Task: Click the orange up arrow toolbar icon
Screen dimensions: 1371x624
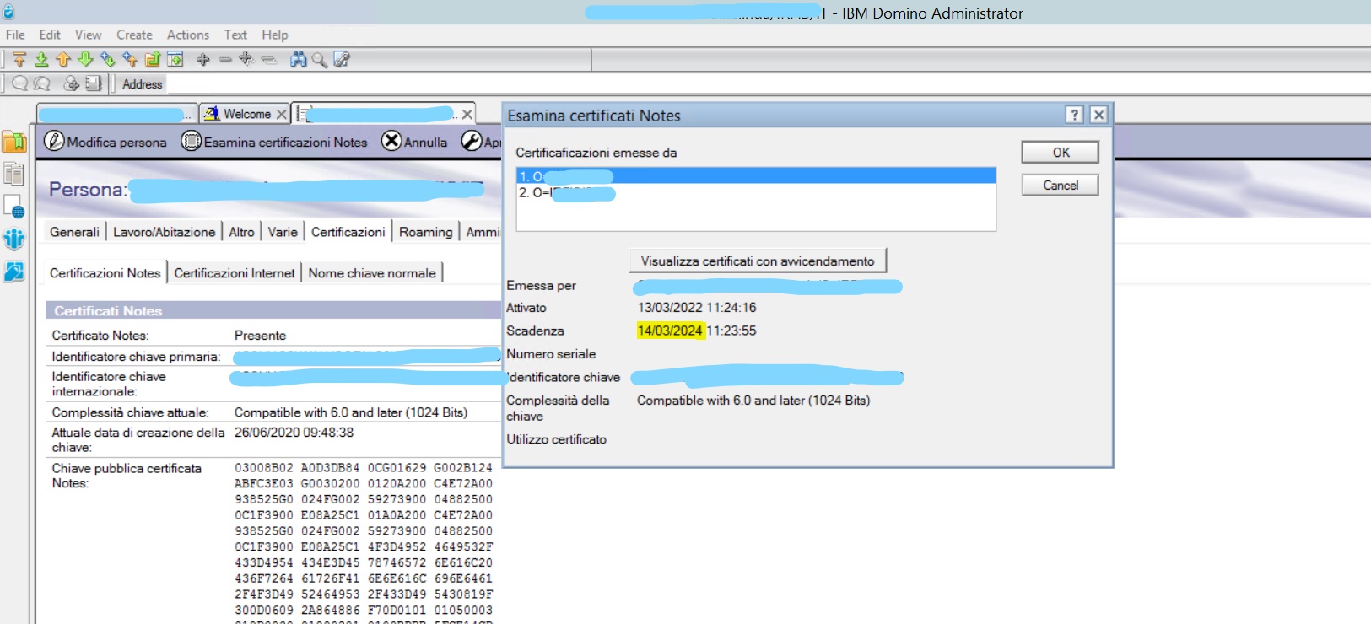Action: point(63,59)
